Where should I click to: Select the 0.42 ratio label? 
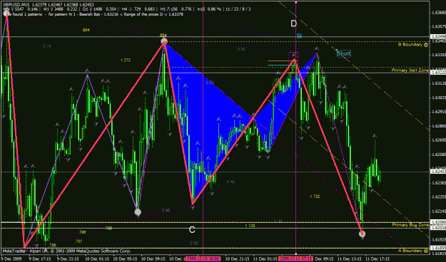click(230, 182)
